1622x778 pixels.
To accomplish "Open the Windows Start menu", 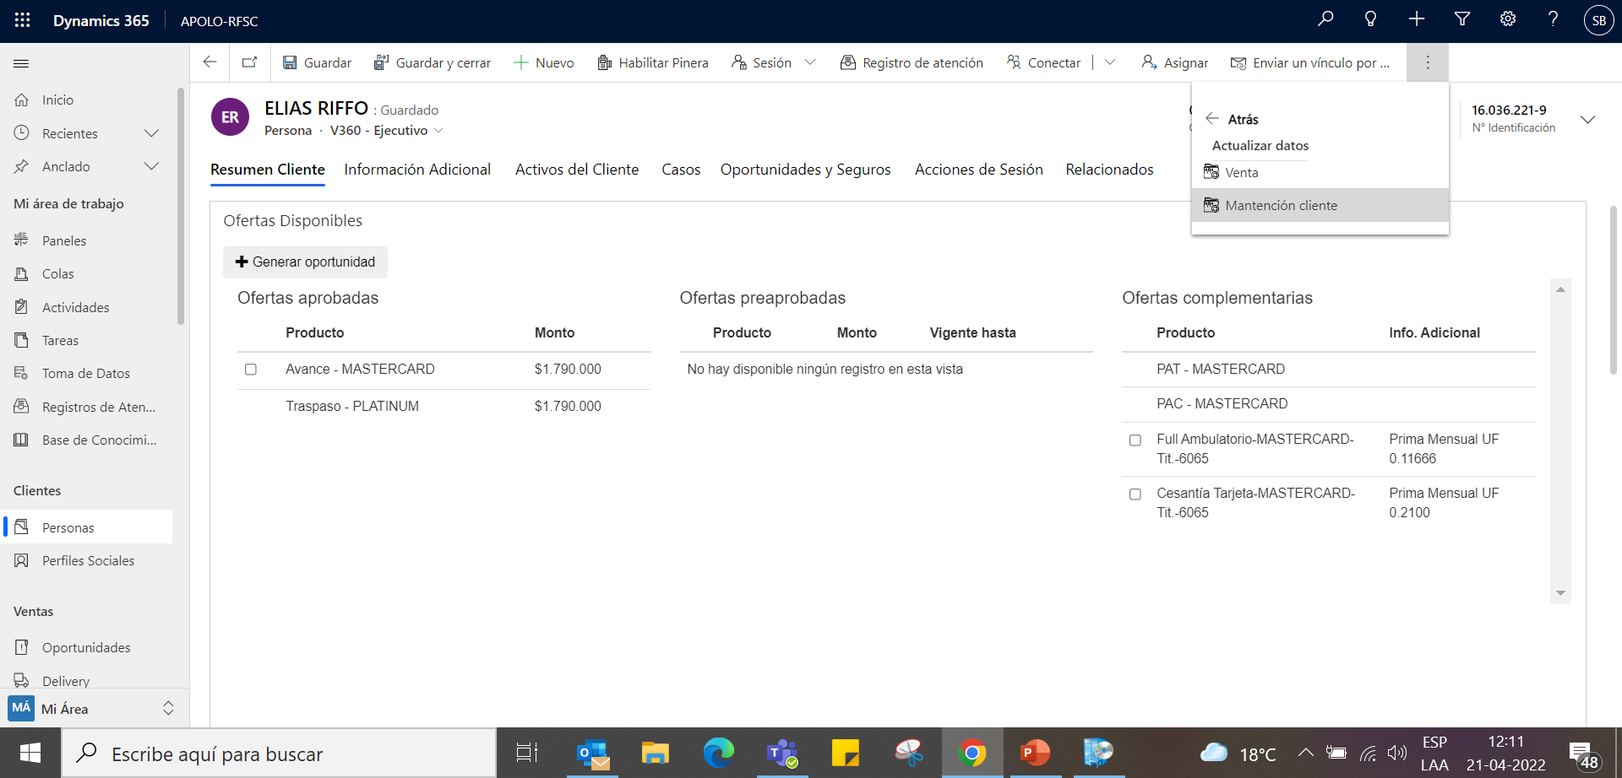I will coord(30,753).
